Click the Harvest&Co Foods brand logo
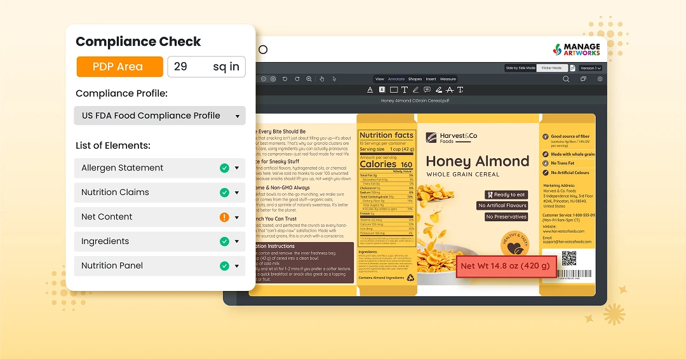Screen dimensions: 686x359 (452, 137)
